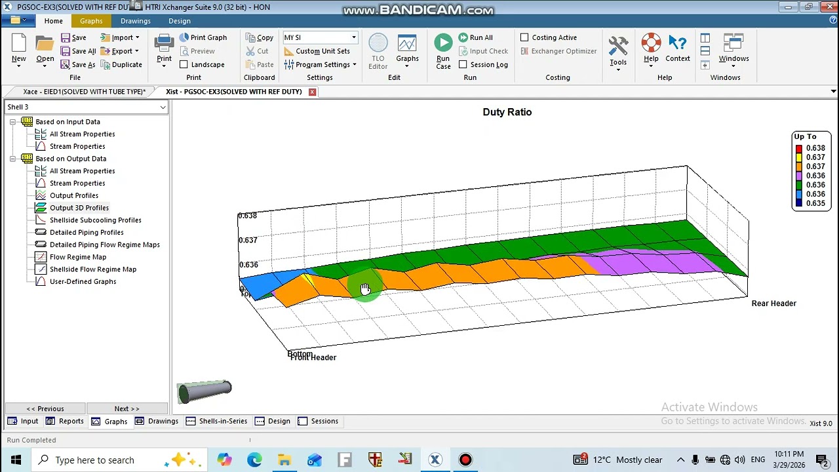Click the Run Case button
The width and height of the screenshot is (839, 472).
[x=443, y=51]
